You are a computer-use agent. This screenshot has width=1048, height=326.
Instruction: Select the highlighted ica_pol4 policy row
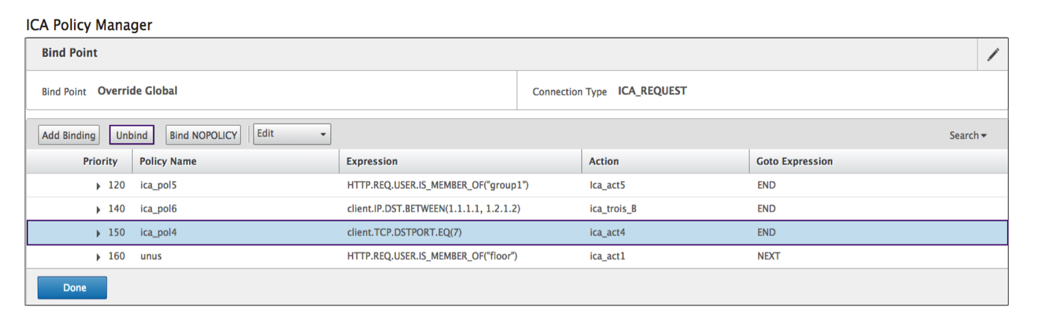tap(158, 233)
